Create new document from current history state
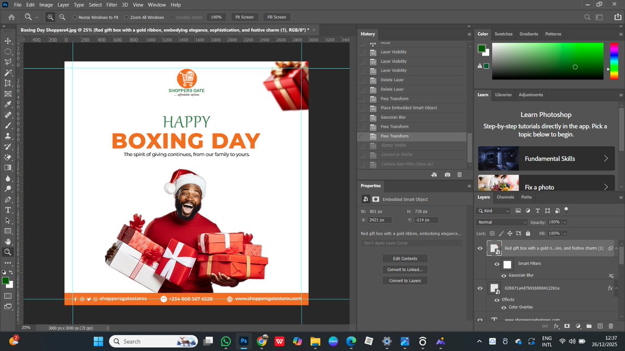 pos(434,175)
